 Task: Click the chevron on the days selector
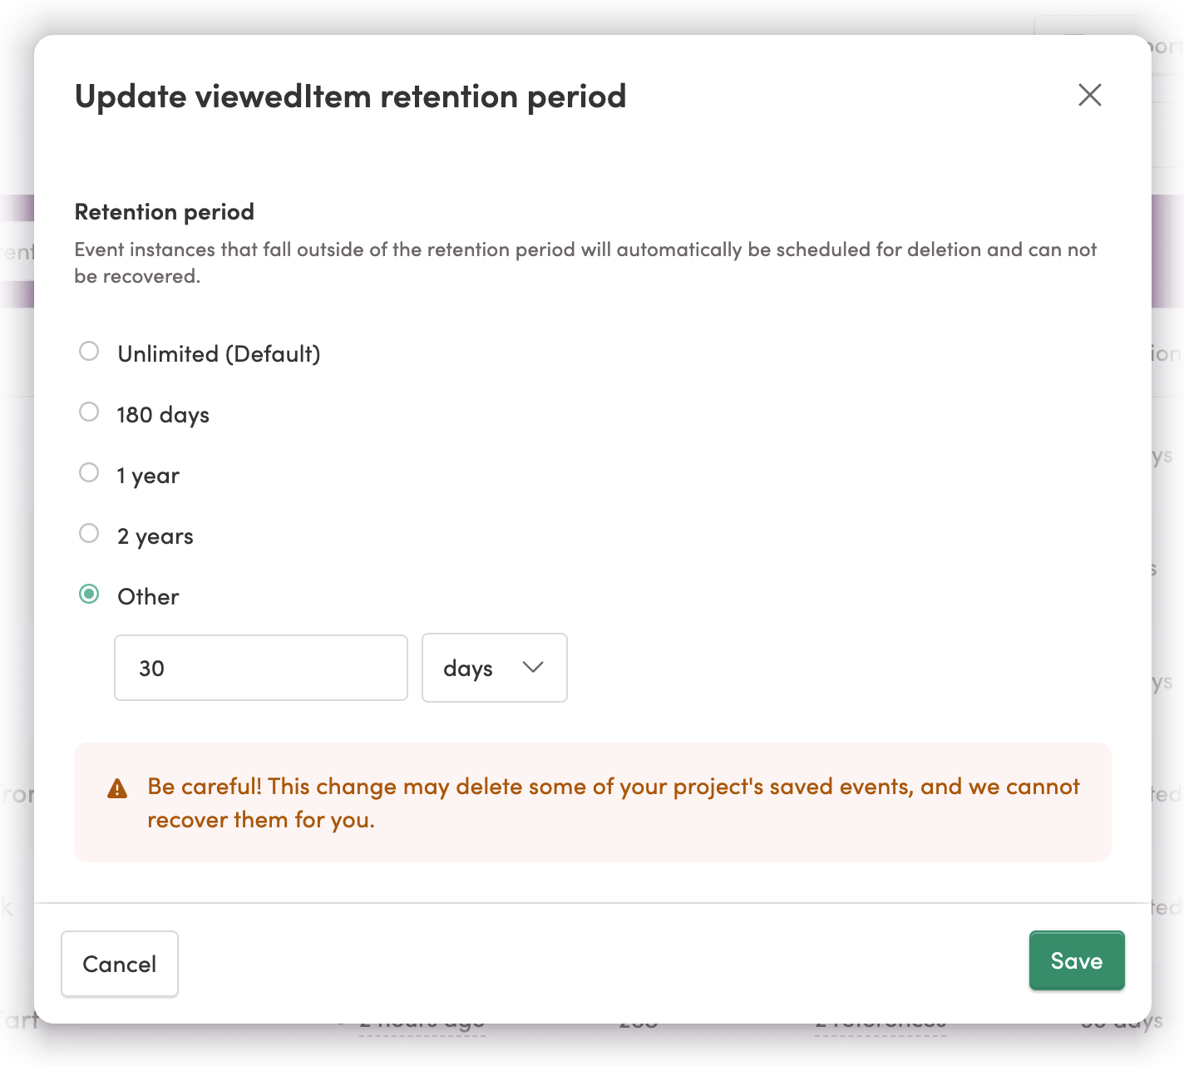point(533,668)
